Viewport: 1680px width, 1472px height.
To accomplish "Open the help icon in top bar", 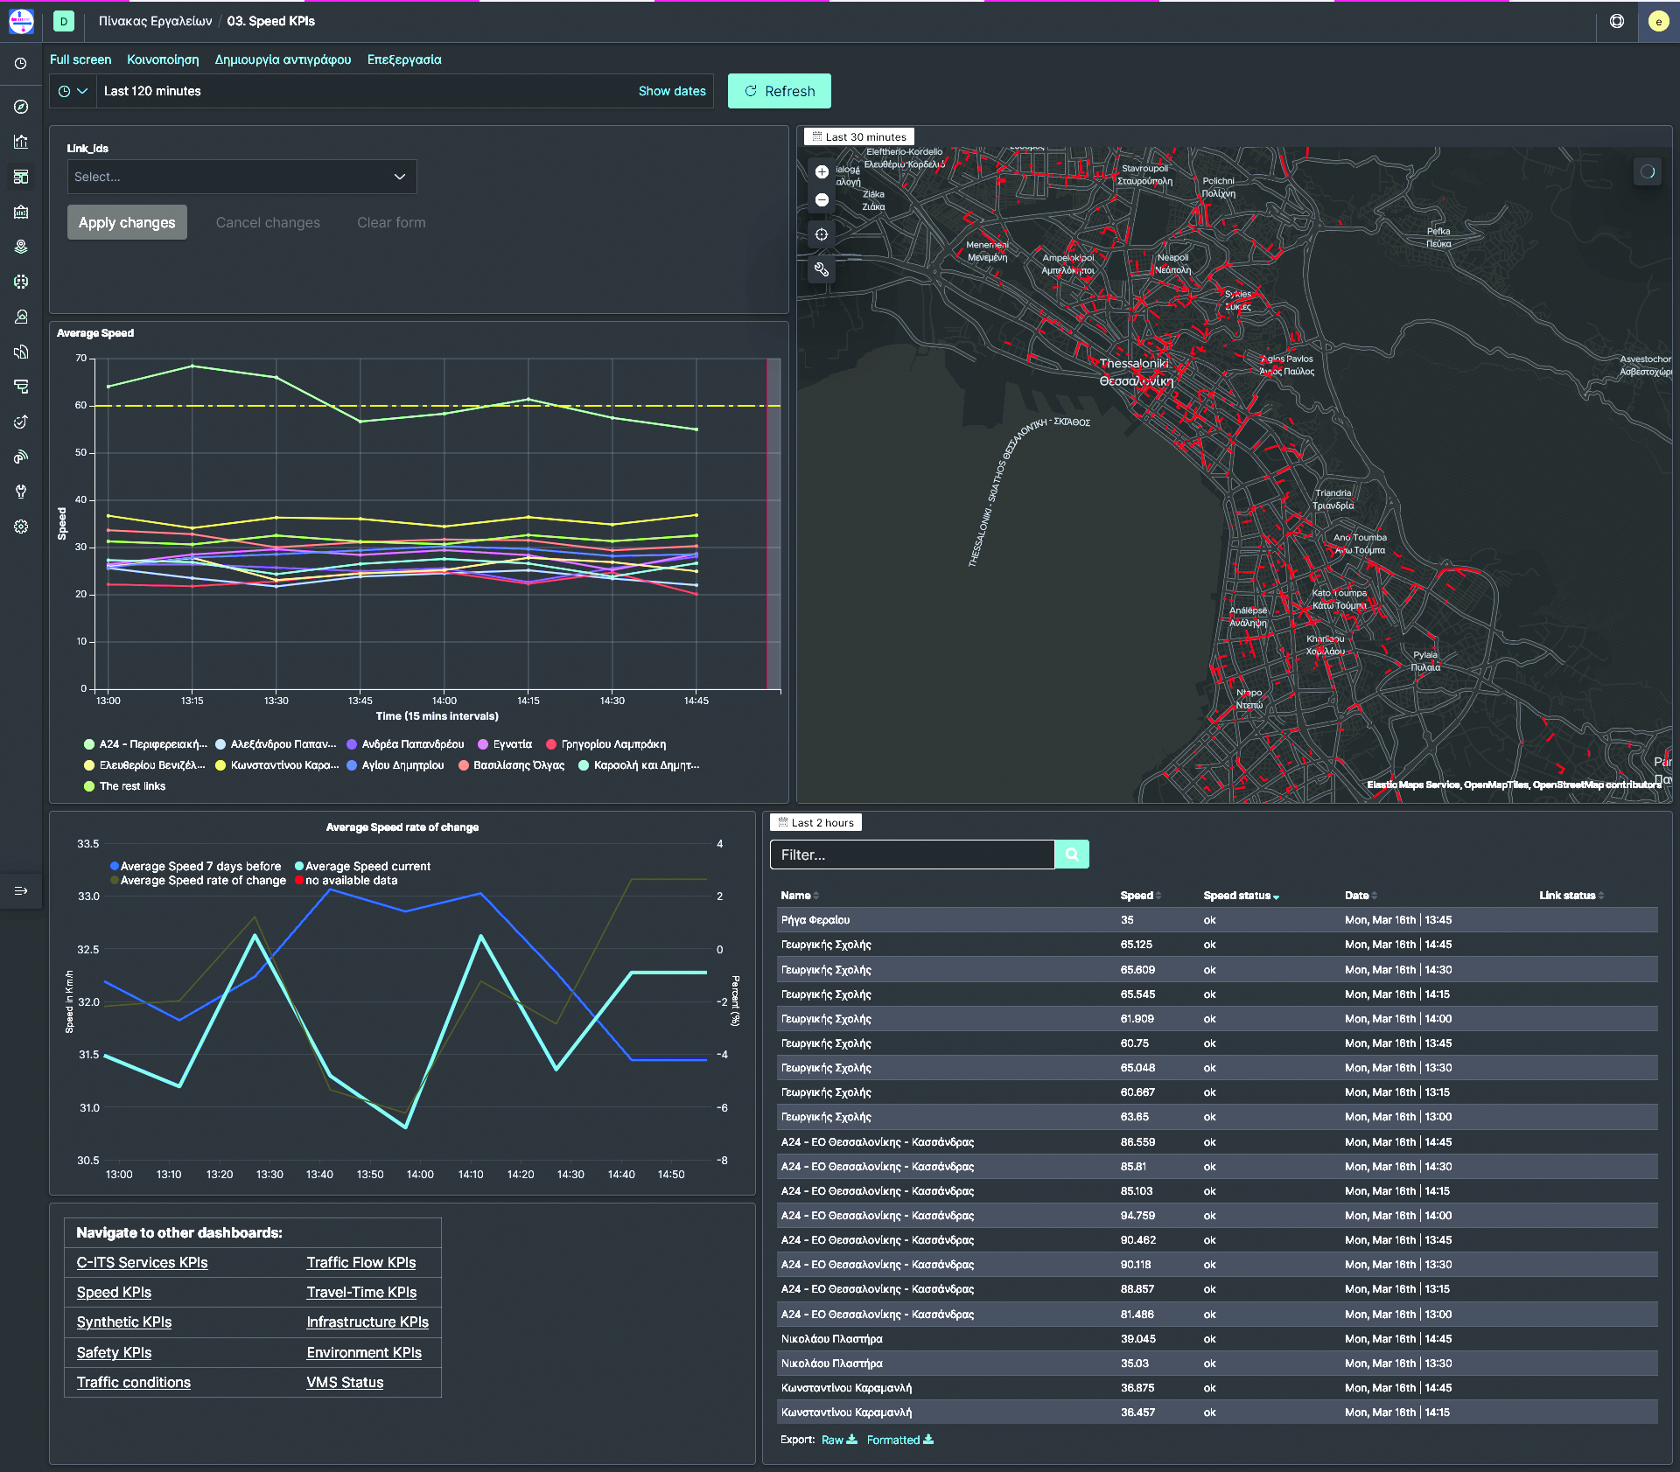I will pos(1617,21).
